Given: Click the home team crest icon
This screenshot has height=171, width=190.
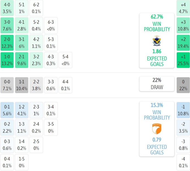Looking at the screenshot, I should (x=157, y=41).
